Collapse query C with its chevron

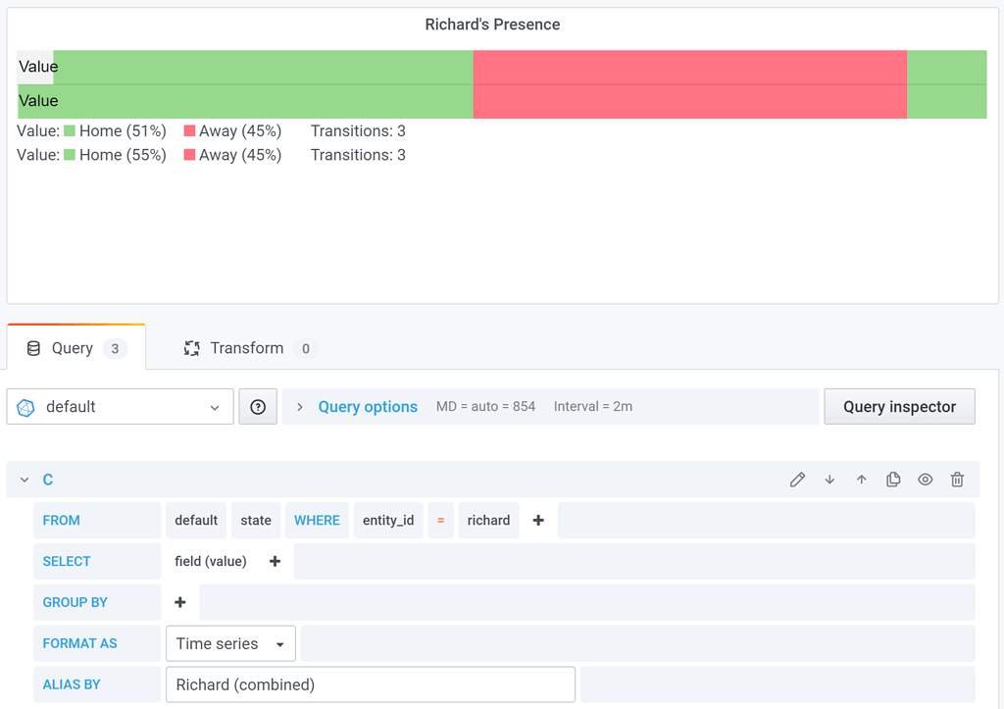pos(24,479)
